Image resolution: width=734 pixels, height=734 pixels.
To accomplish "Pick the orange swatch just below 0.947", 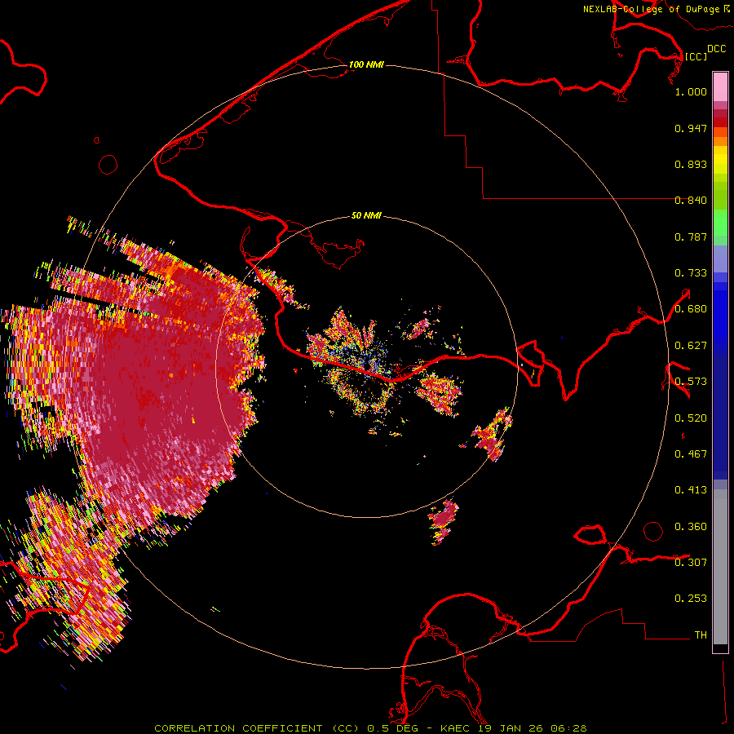I will 720,133.
